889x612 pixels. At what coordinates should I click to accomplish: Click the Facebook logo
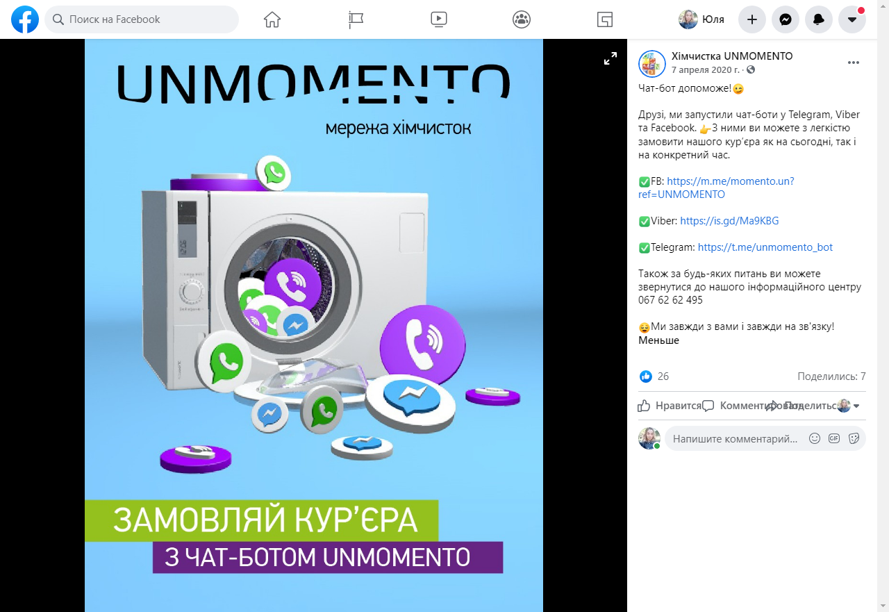(x=25, y=19)
